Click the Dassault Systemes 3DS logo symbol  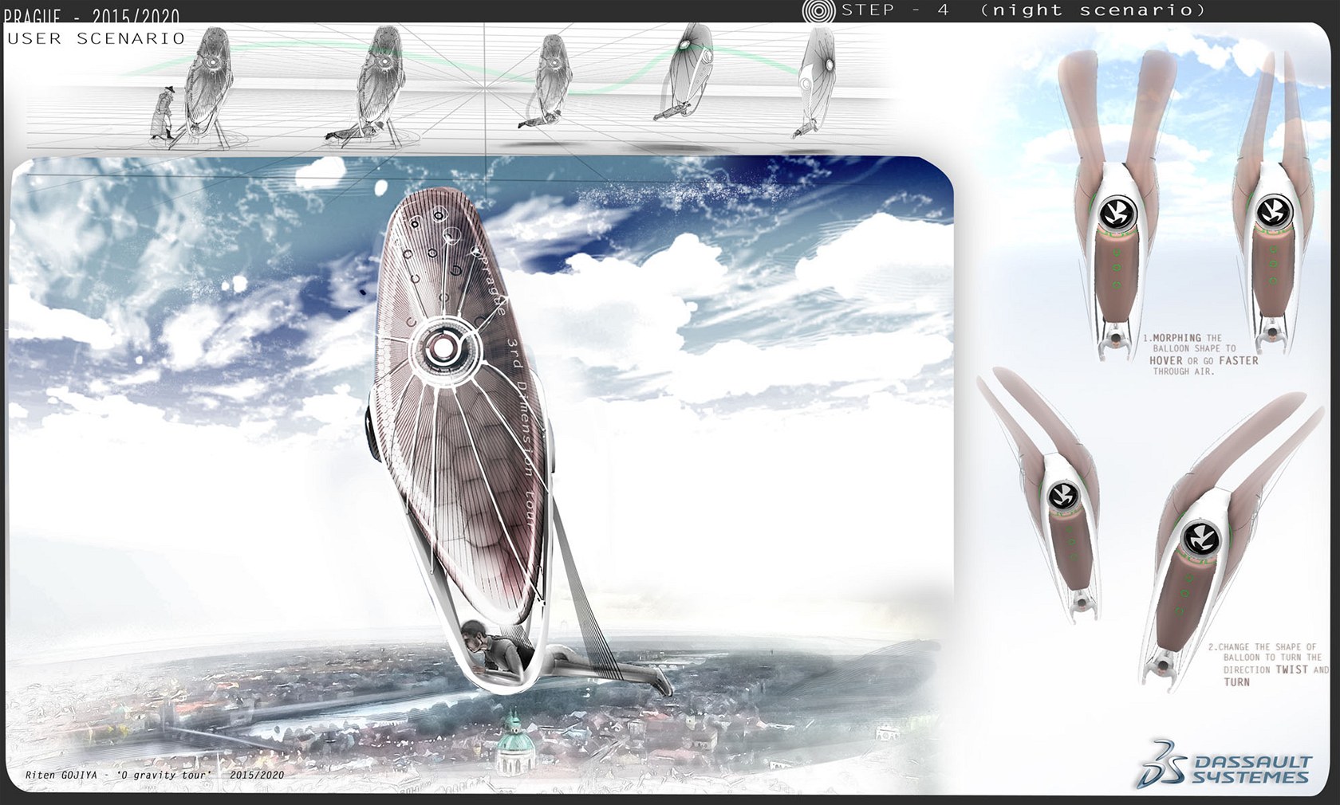[1161, 764]
